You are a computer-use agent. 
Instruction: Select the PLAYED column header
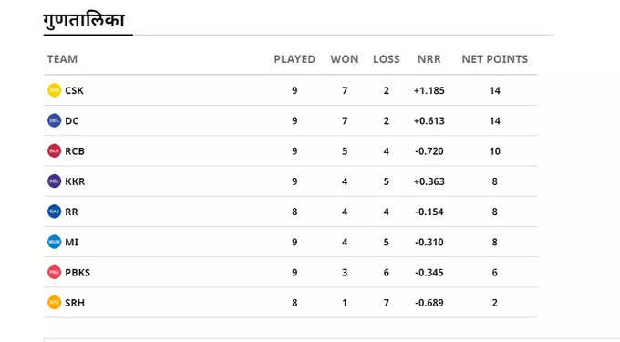pos(294,59)
